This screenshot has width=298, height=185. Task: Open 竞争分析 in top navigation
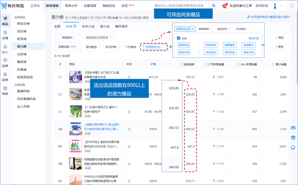coord(71,6)
